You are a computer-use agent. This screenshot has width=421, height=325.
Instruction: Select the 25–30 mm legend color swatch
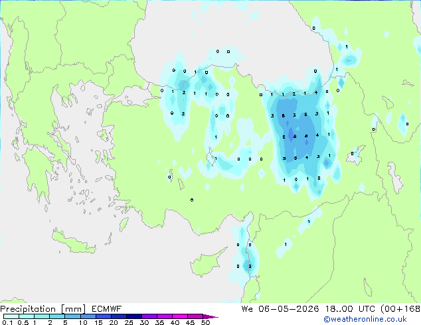pos(133,316)
